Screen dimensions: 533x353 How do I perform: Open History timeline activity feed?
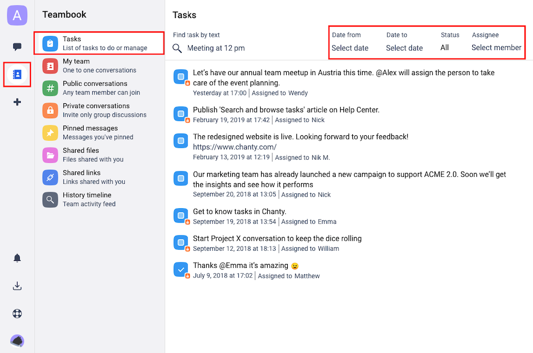pyautogui.click(x=99, y=199)
